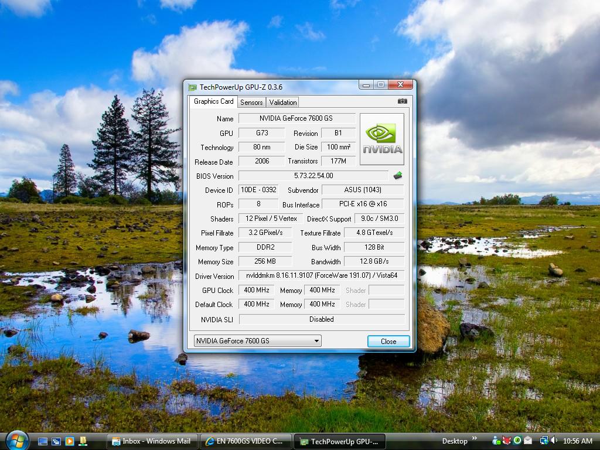Click the NVIDIA logo image
This screenshot has height=450, width=600.
coord(382,139)
